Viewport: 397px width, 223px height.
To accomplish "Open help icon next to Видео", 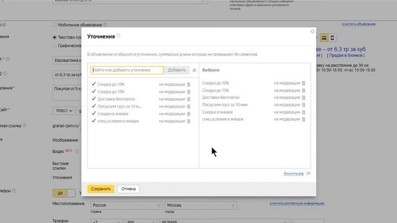I will (x=77, y=151).
